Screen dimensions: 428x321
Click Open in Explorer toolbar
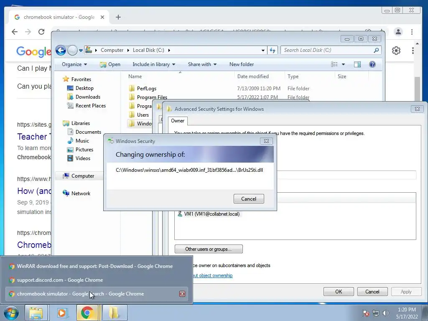(110, 64)
